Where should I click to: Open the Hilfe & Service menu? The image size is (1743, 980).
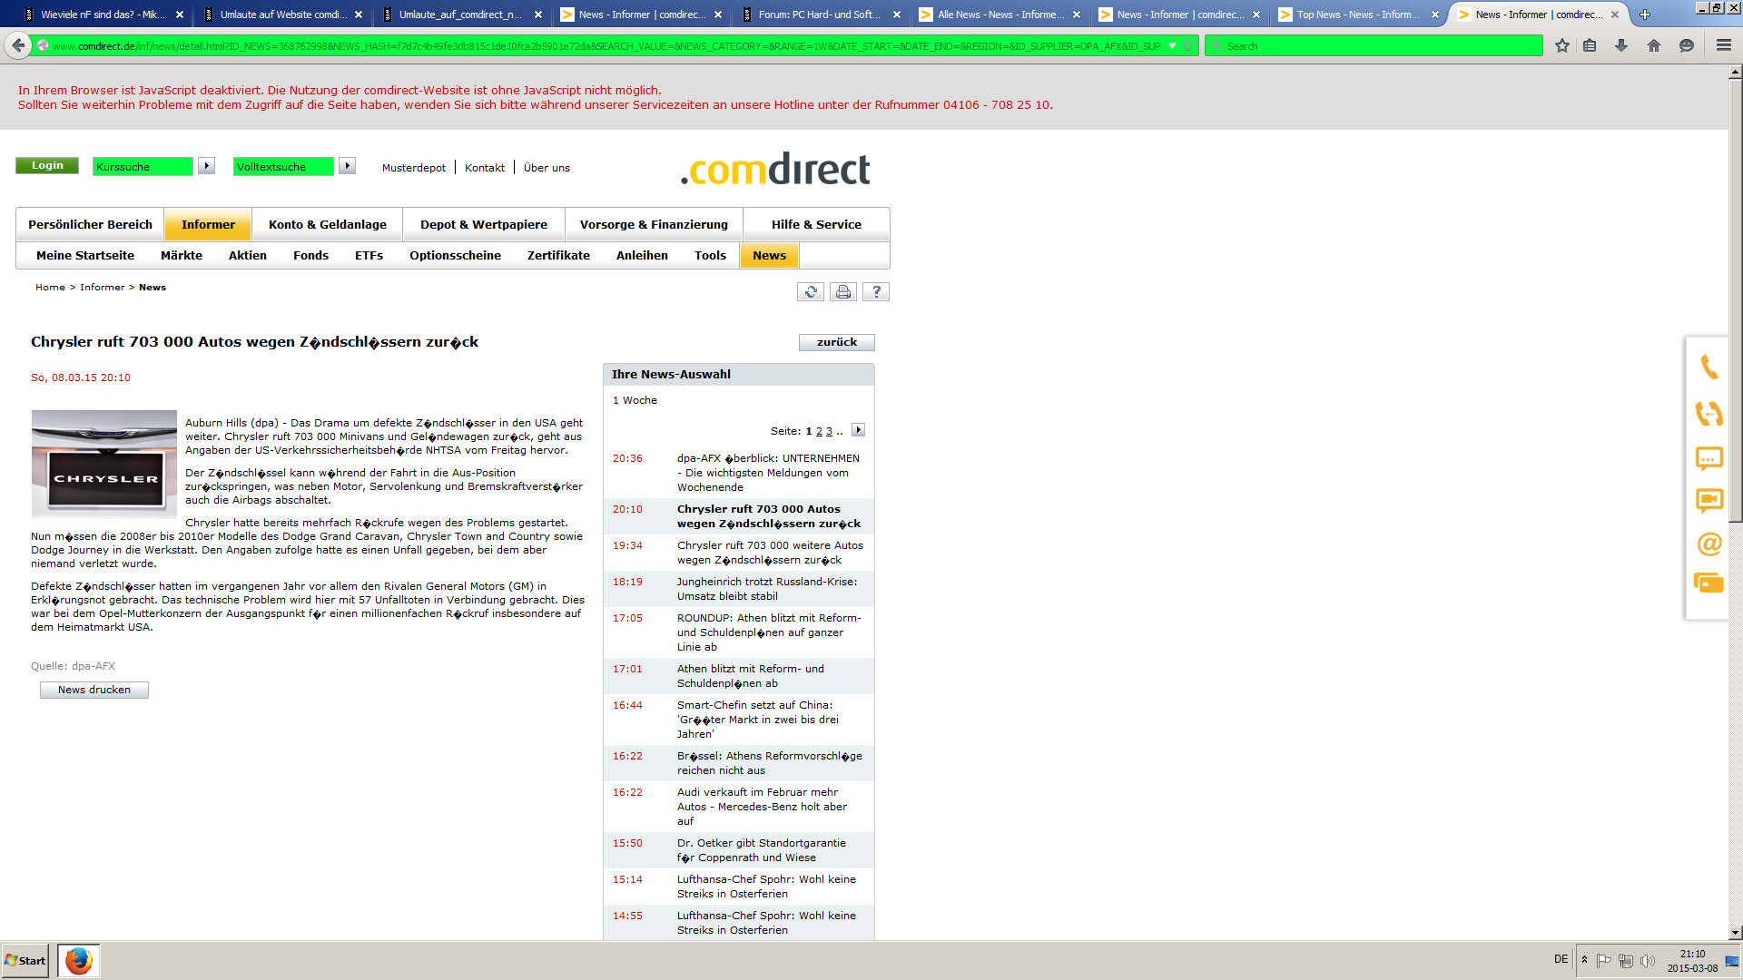[816, 224]
